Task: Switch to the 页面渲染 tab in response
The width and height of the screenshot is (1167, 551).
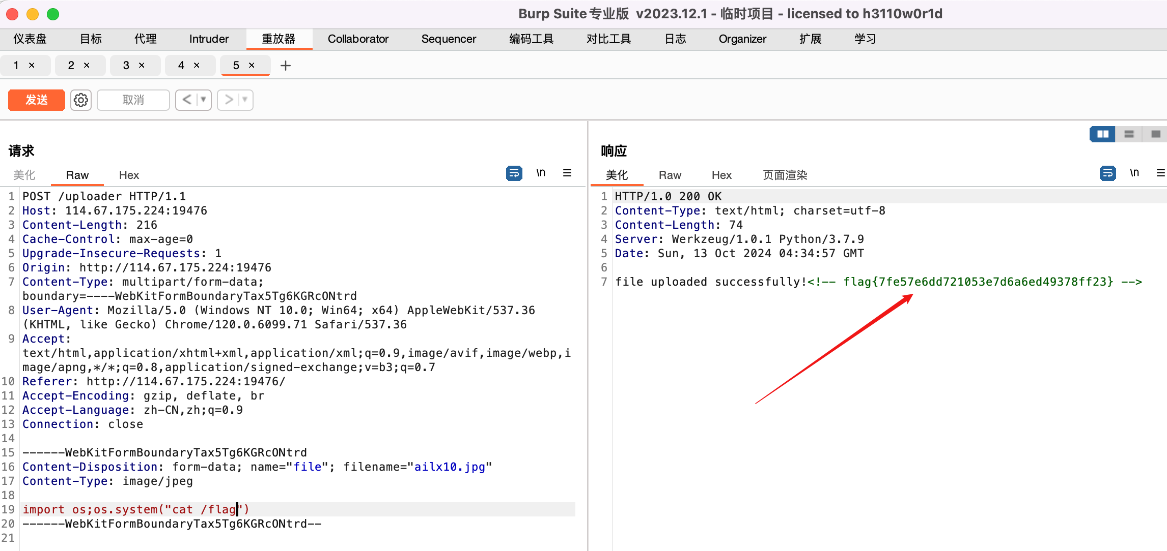Action: (x=784, y=175)
